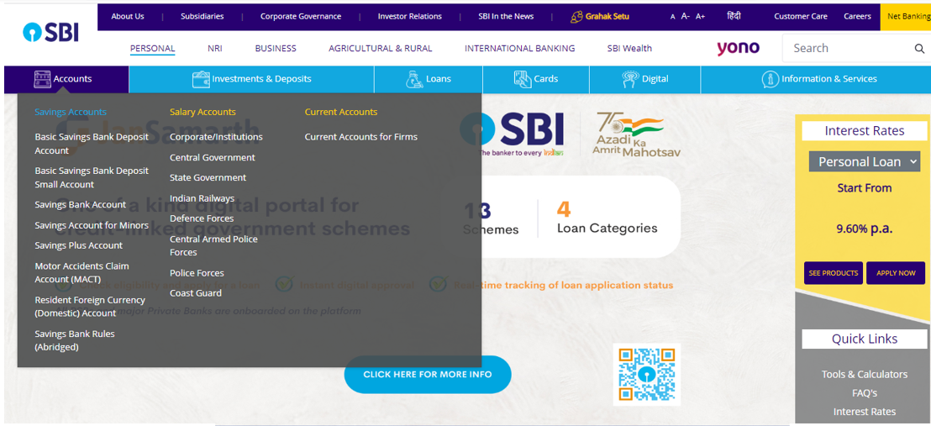The width and height of the screenshot is (931, 426).
Task: Click the search magnifier icon
Action: point(919,49)
